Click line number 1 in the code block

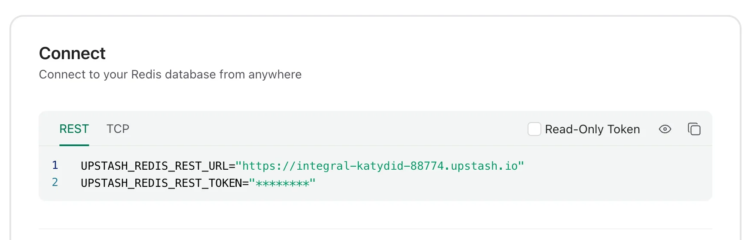click(55, 165)
